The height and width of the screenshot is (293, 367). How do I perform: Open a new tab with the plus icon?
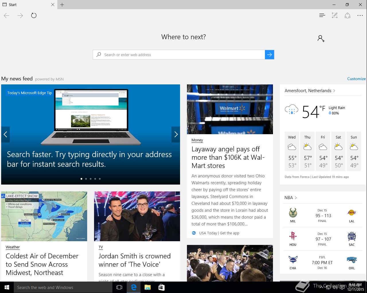[x=62, y=5]
